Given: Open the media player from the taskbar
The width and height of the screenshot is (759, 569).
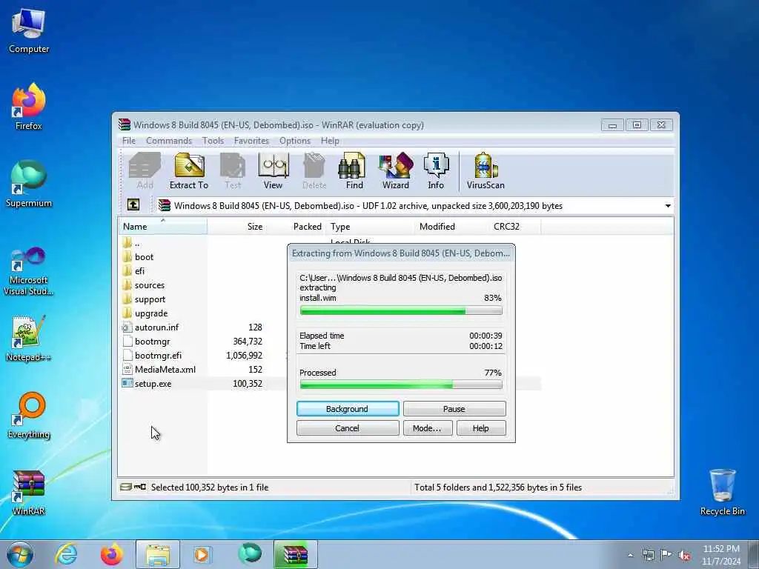Looking at the screenshot, I should 202,554.
